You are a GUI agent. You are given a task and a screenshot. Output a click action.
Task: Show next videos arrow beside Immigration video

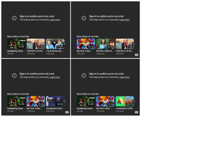pos(64,101)
